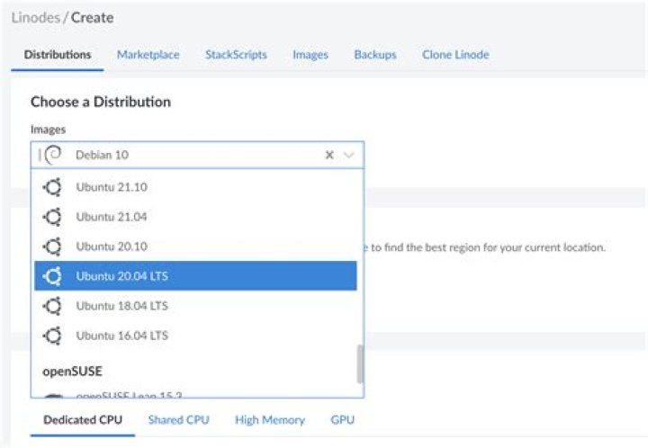Switch to the Shared CPU plan tab
The height and width of the screenshot is (448, 648).
click(x=178, y=420)
